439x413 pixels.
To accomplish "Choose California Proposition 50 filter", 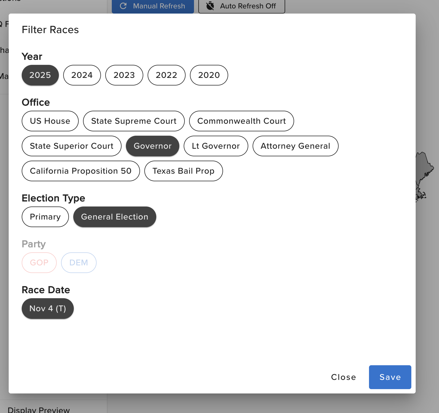I will coord(81,171).
